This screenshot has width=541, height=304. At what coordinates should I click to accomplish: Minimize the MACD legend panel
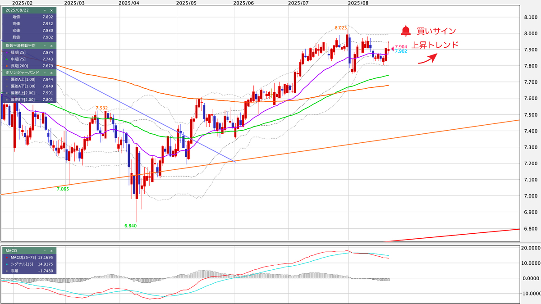(45, 250)
